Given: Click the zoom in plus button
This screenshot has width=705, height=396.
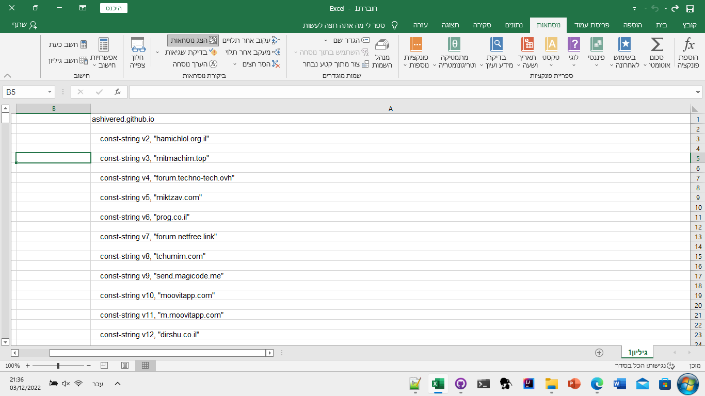Looking at the screenshot, I should click(x=27, y=366).
